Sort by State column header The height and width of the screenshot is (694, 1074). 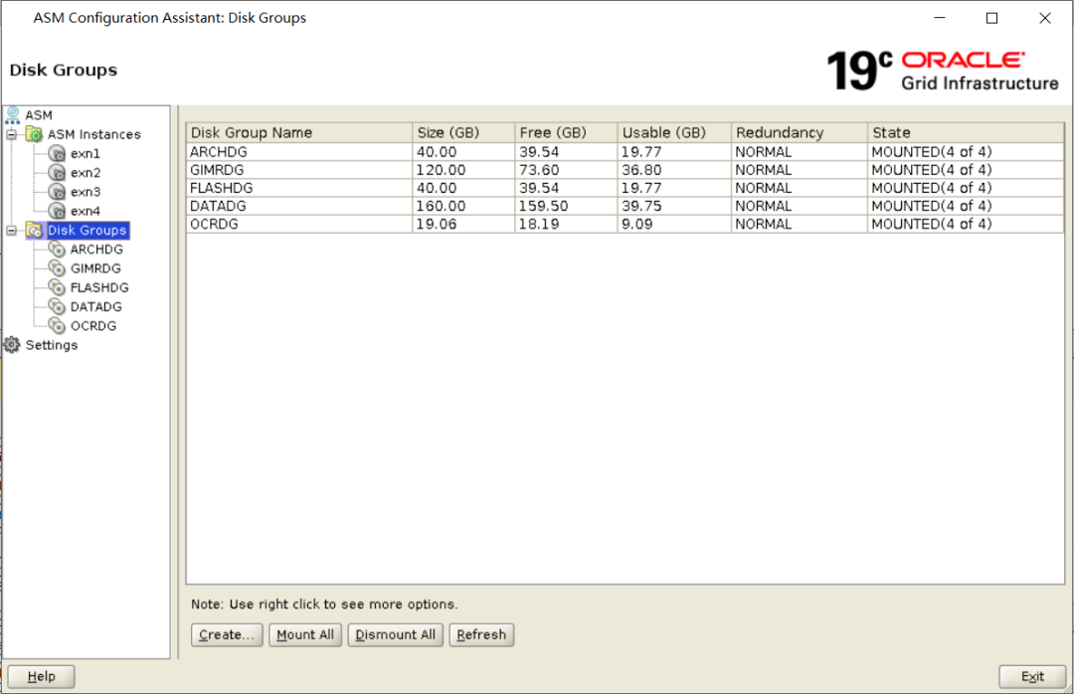966,132
